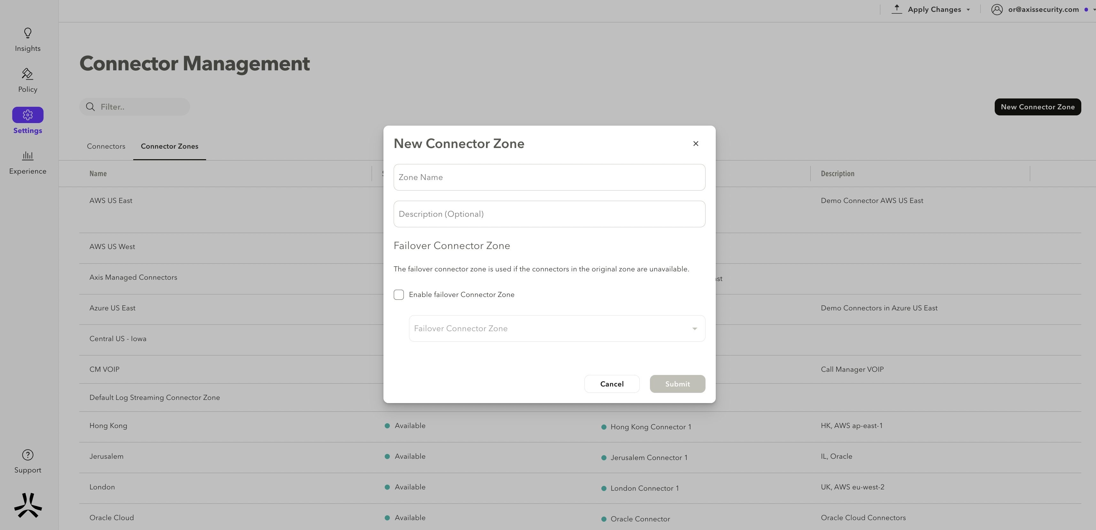The image size is (1096, 530).
Task: Click the Apply Changes upload icon
Action: click(x=897, y=9)
